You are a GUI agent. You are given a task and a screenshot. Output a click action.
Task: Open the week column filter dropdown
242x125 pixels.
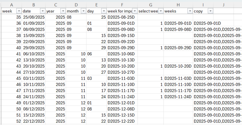(19, 11)
